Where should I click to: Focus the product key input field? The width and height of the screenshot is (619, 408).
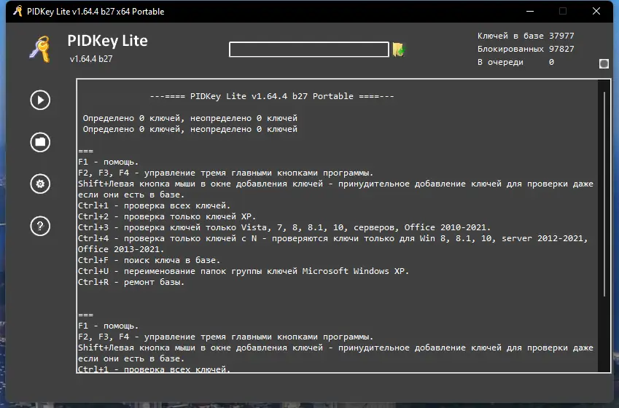[x=309, y=50]
